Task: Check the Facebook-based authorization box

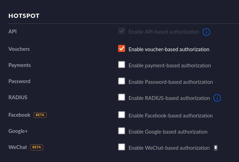Action: click(122, 115)
